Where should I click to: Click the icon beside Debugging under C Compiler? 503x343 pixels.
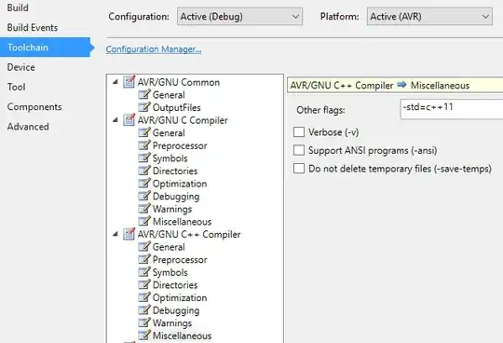point(144,196)
